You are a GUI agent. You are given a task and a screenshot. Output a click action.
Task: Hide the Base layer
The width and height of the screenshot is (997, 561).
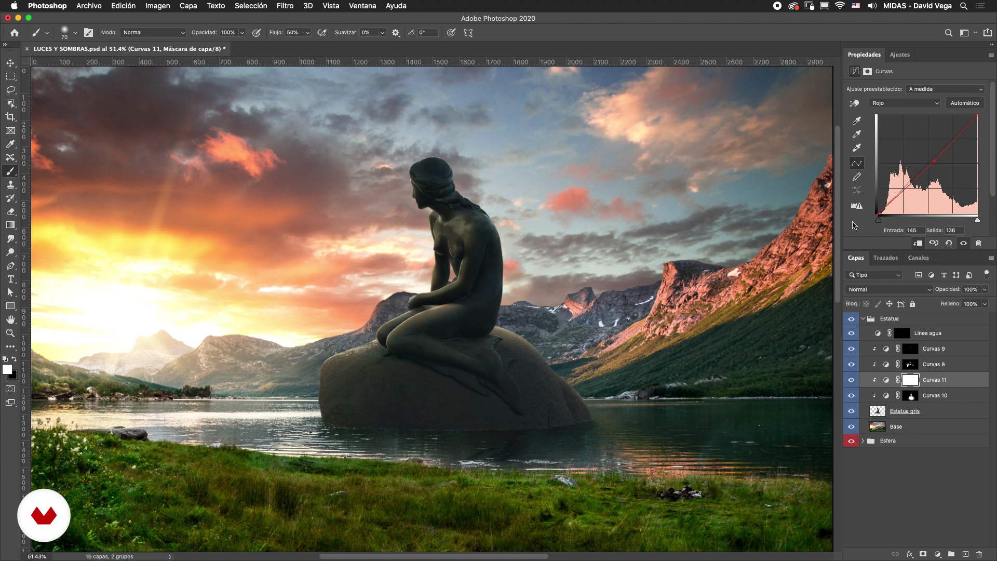[851, 427]
